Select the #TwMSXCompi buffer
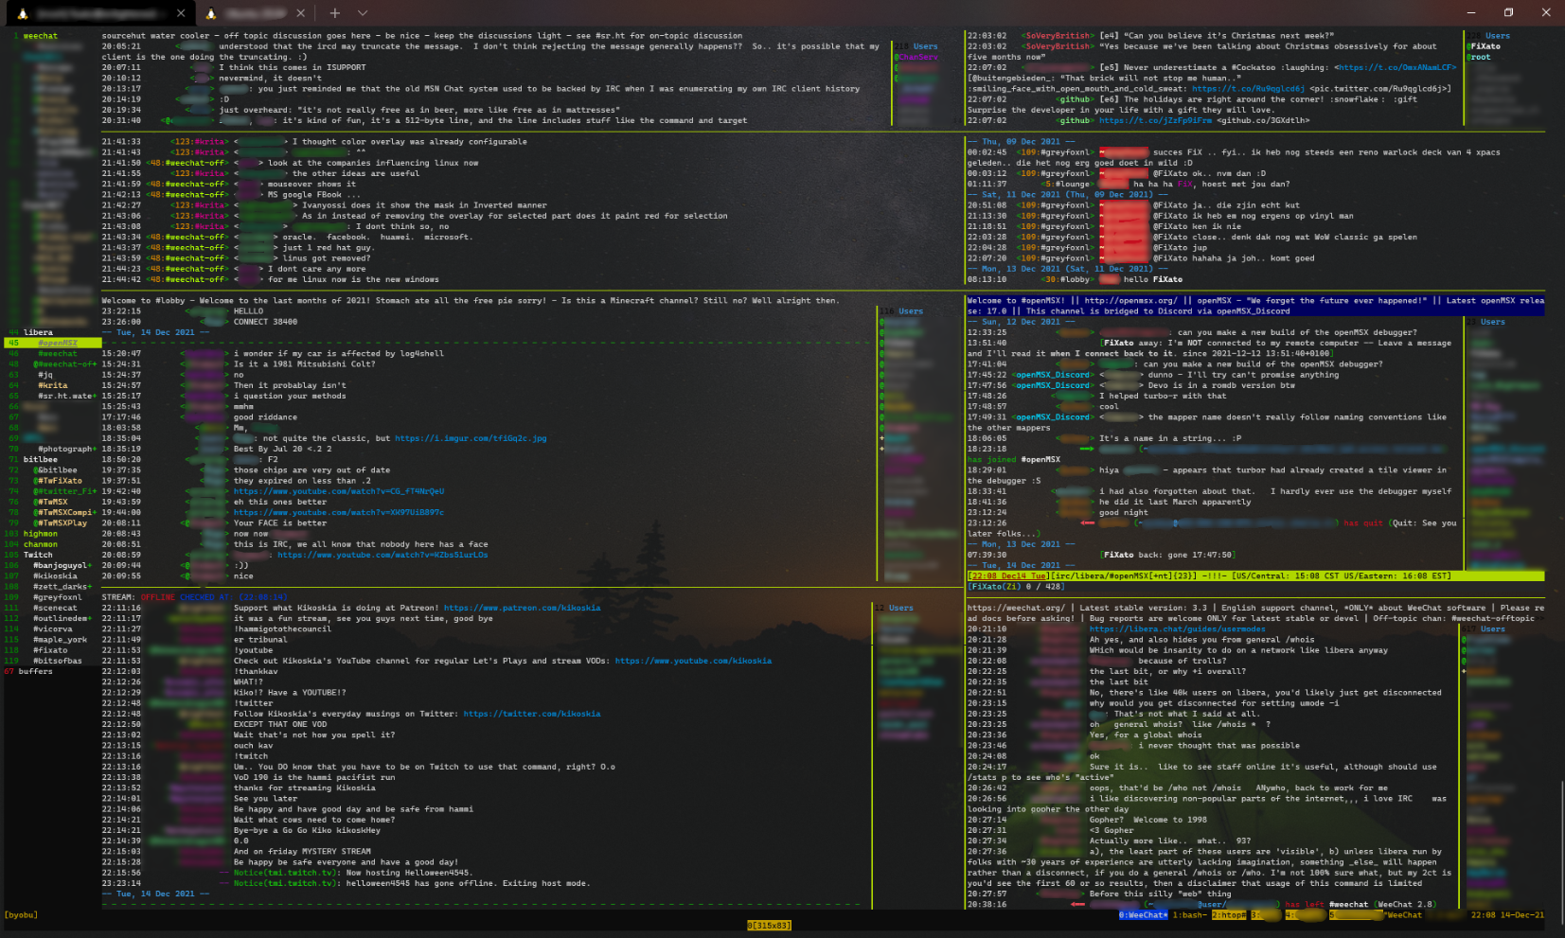 (64, 512)
